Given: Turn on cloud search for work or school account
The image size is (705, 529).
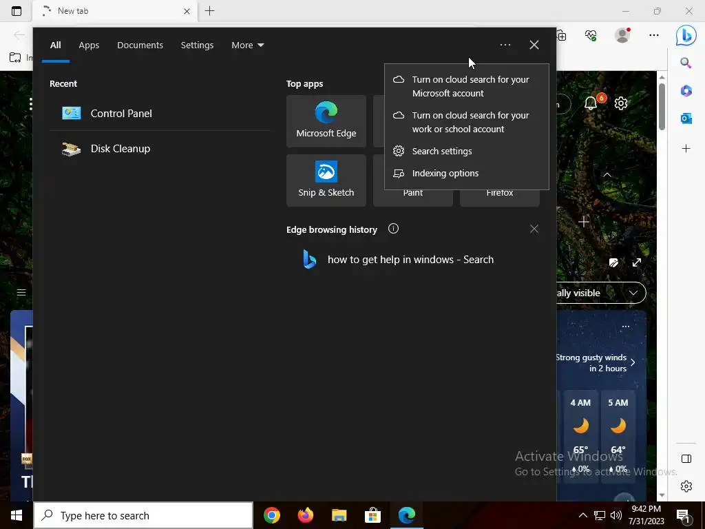Looking at the screenshot, I should click(467, 122).
